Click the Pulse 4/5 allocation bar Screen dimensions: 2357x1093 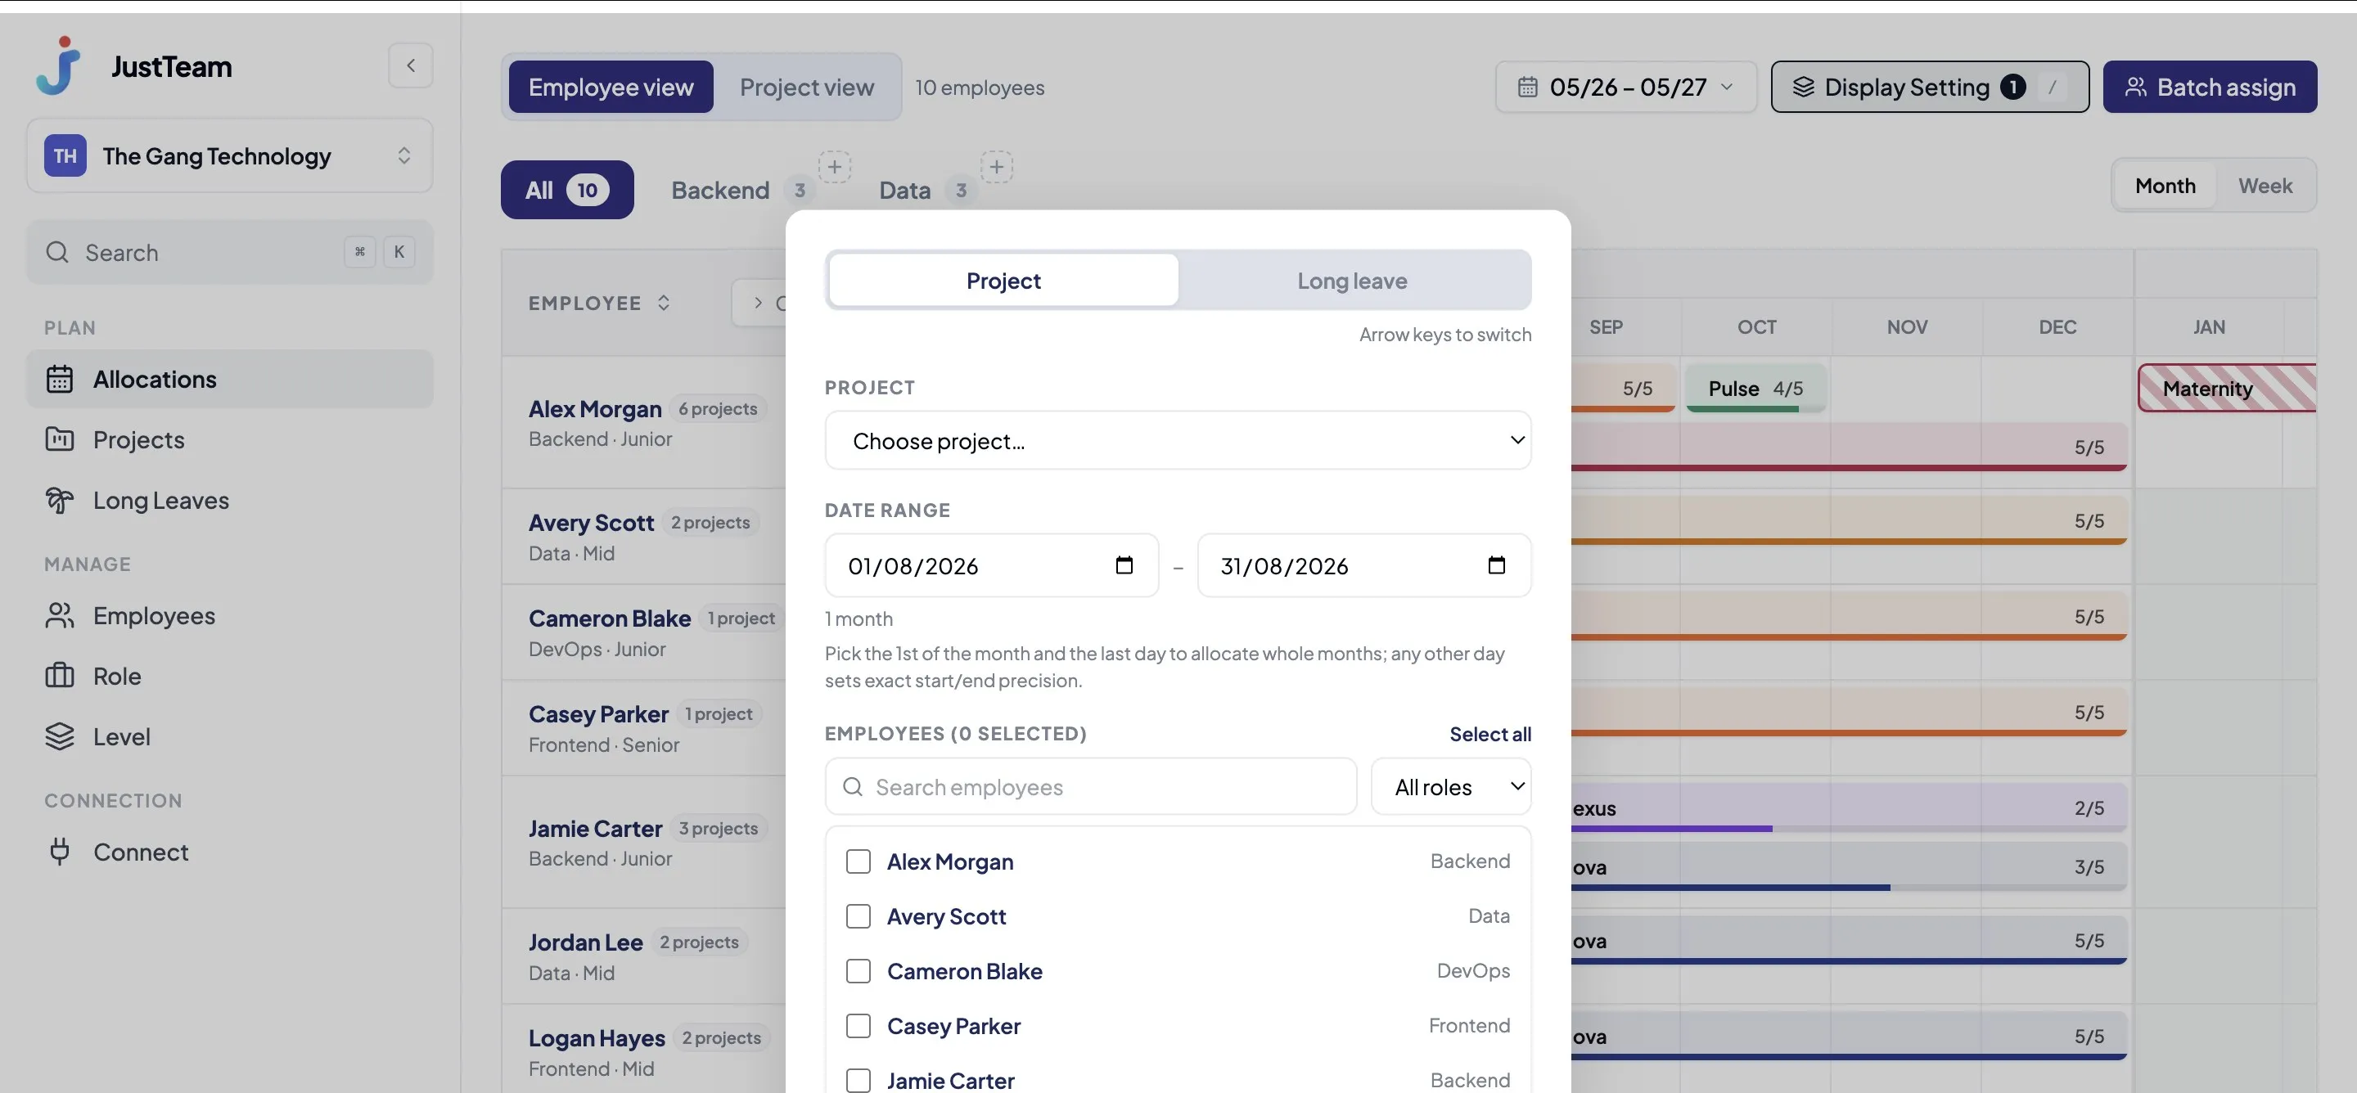(1755, 389)
